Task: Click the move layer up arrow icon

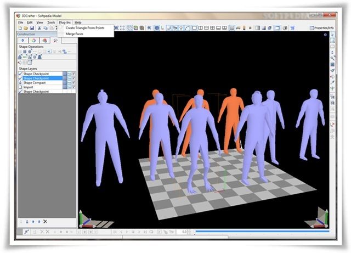Action: coord(33,221)
